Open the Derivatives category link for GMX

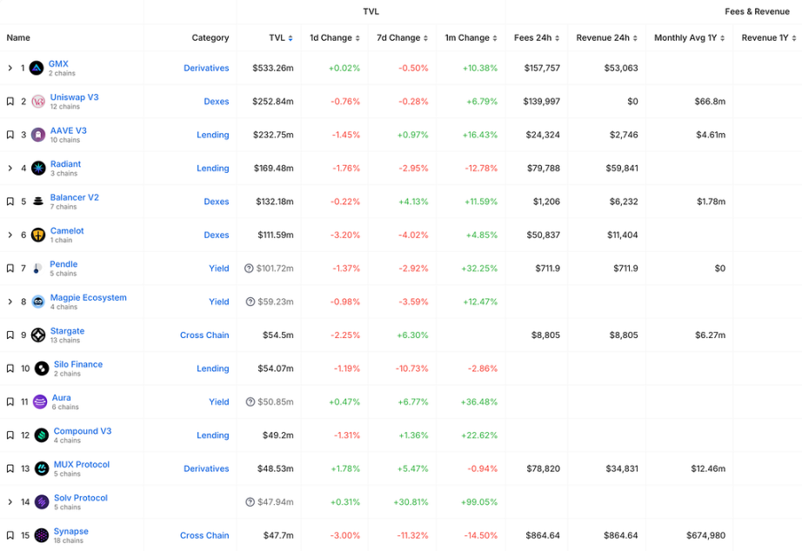point(206,68)
